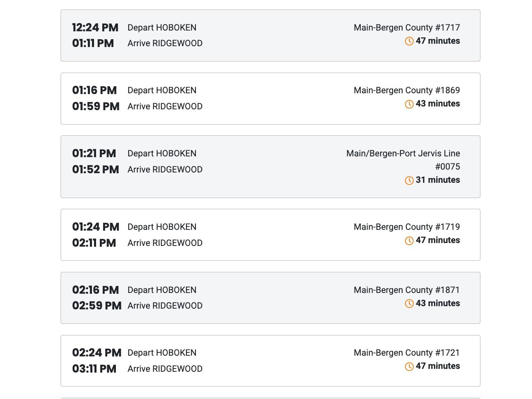
Task: Click the 03:11 PM arrival time
Action: click(x=94, y=369)
